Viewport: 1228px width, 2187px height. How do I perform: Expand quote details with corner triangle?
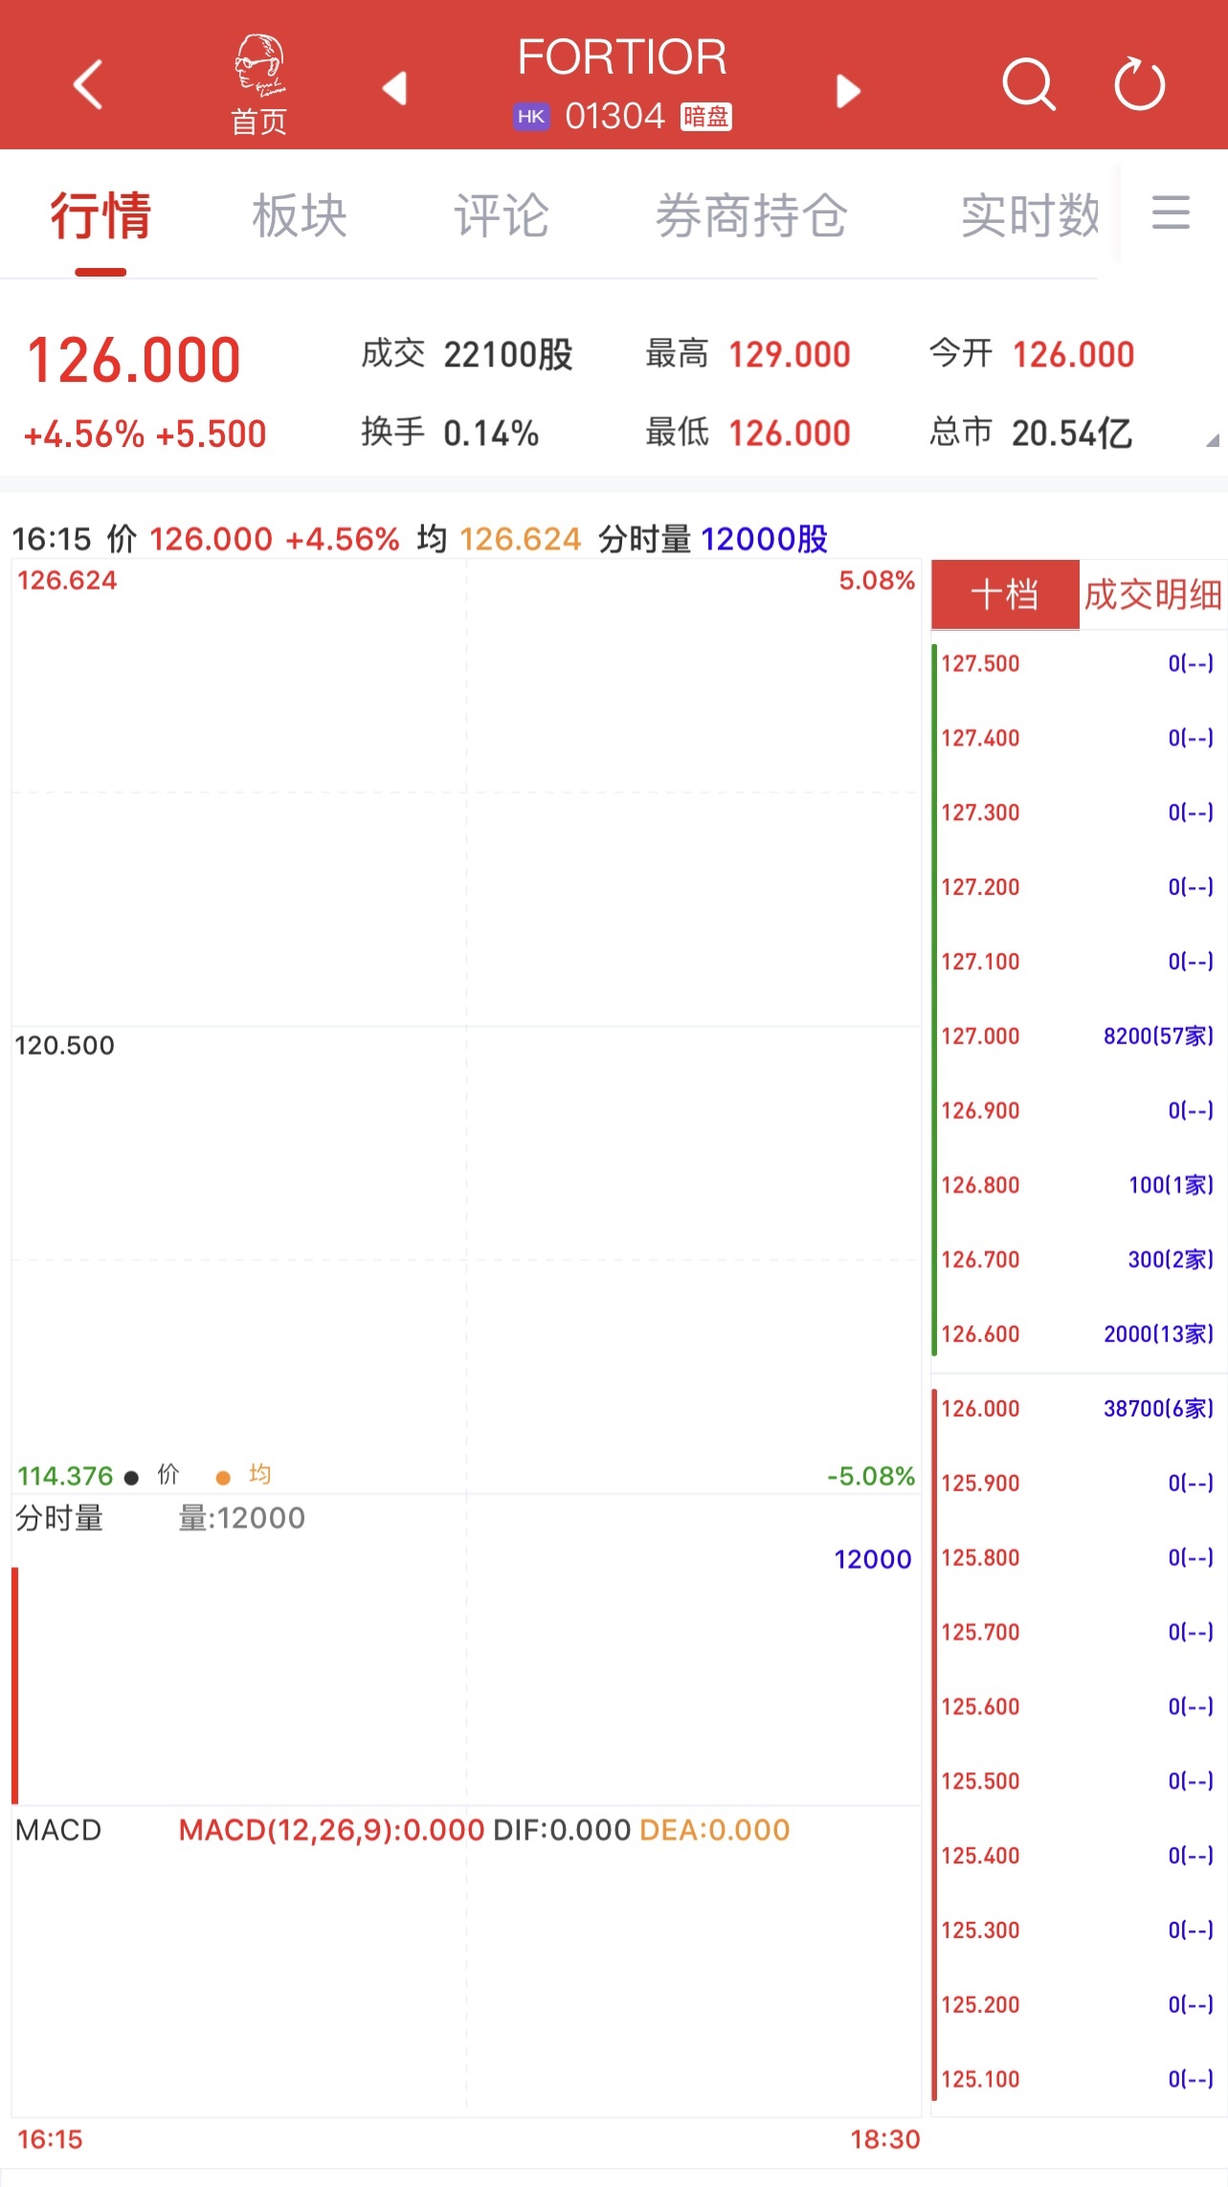click(x=1212, y=440)
